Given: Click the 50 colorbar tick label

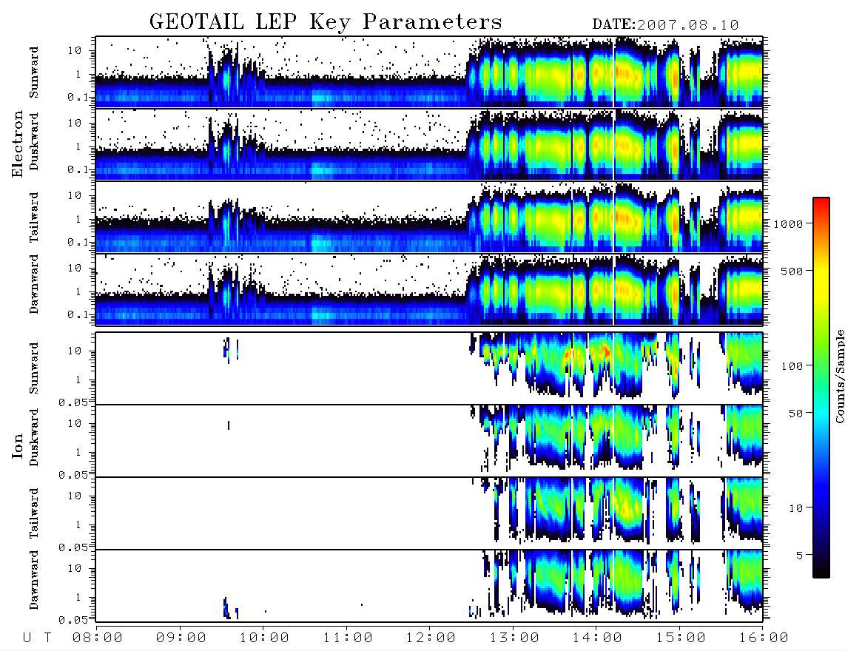Looking at the screenshot, I should 796,414.
